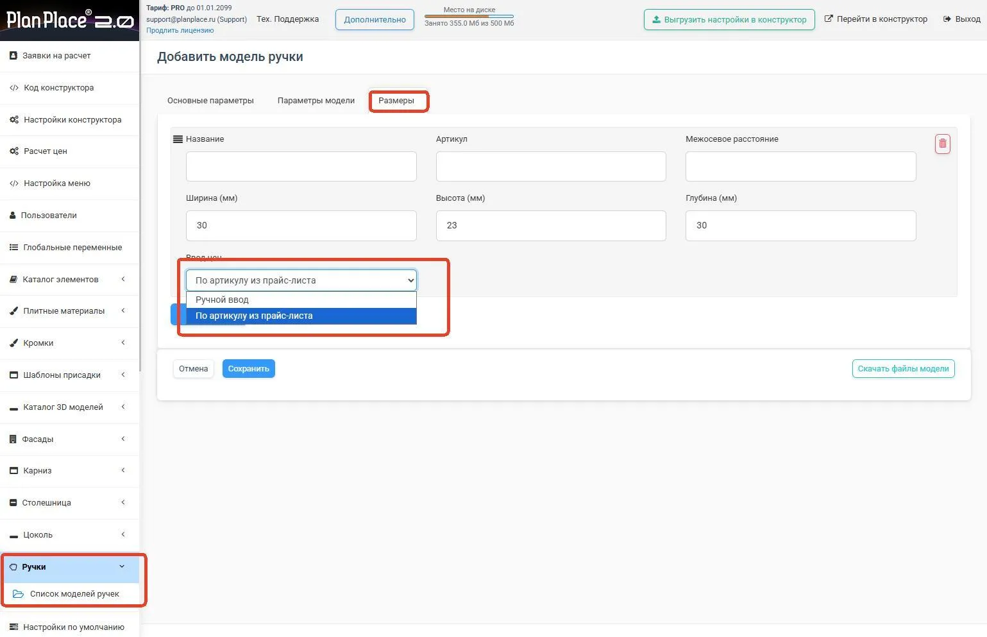Screen dimensions: 987x637
Task: Click the Сохранить button
Action: (x=249, y=369)
